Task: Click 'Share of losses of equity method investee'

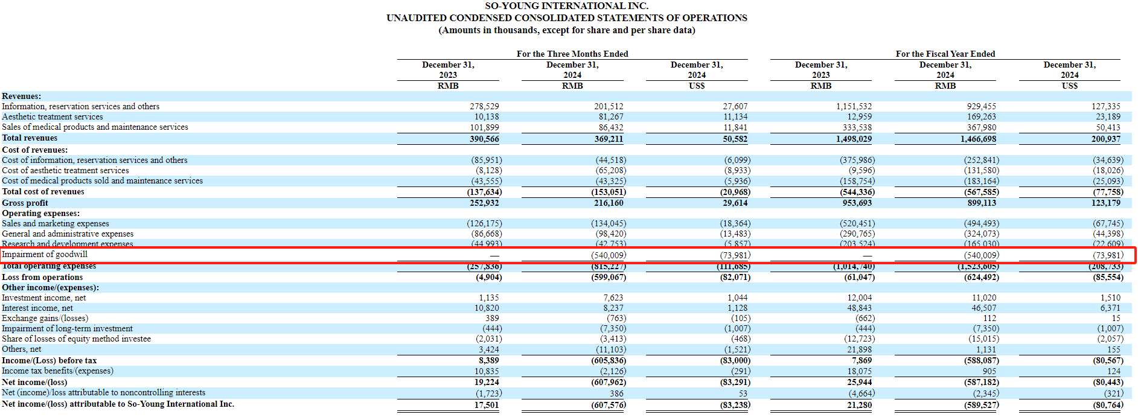Action: [77, 339]
